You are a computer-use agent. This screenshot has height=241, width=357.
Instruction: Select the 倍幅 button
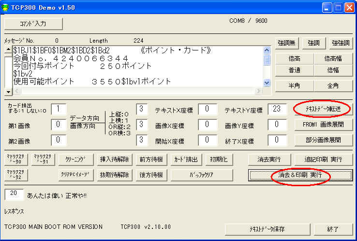(x=333, y=70)
